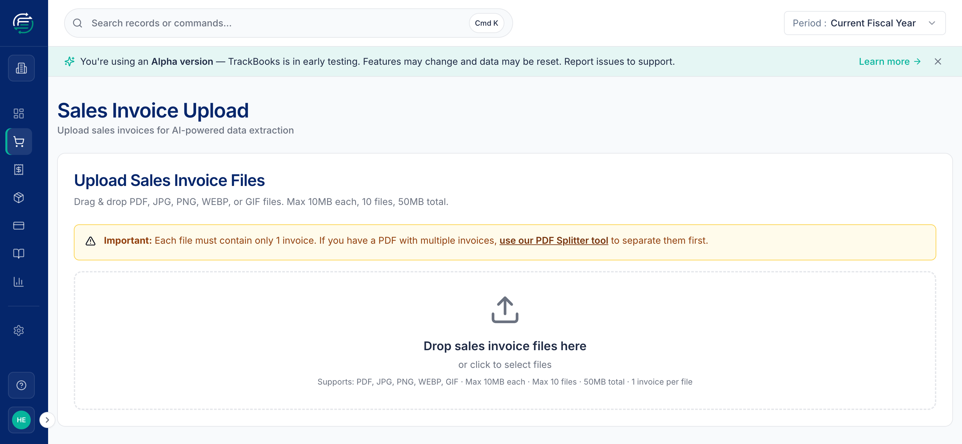Click the warning triangle icon

[x=91, y=241]
